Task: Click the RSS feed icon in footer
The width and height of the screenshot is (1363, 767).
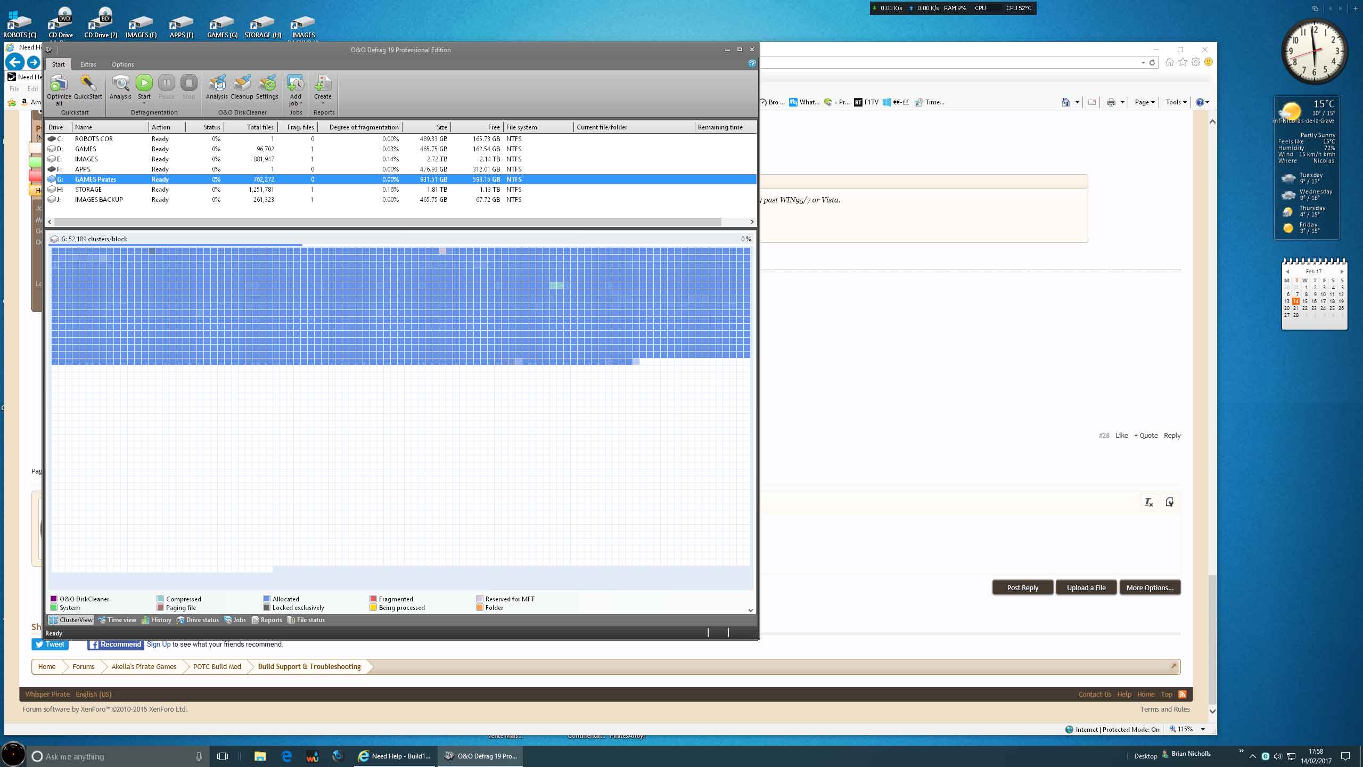Action: 1183,695
